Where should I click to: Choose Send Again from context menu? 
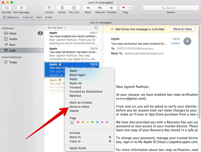pos(90,75)
